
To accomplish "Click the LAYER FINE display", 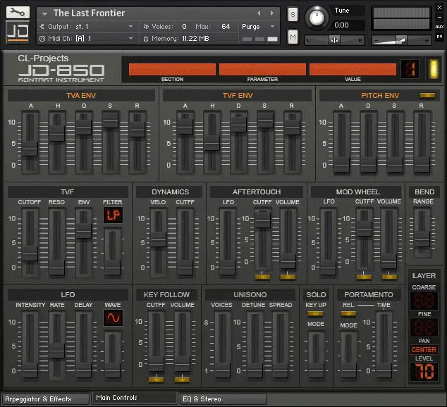I will point(424,327).
